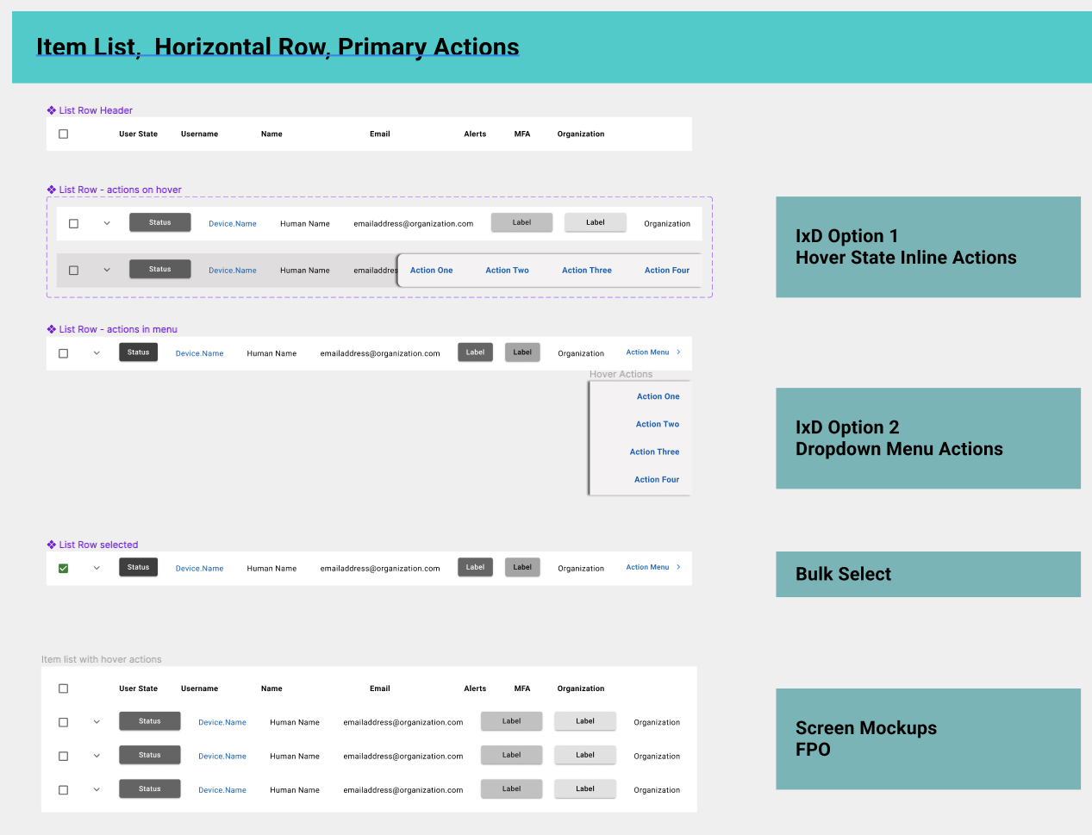Image resolution: width=1092 pixels, height=835 pixels.
Task: Click the Status badge in the hovered gray row
Action: tap(159, 269)
